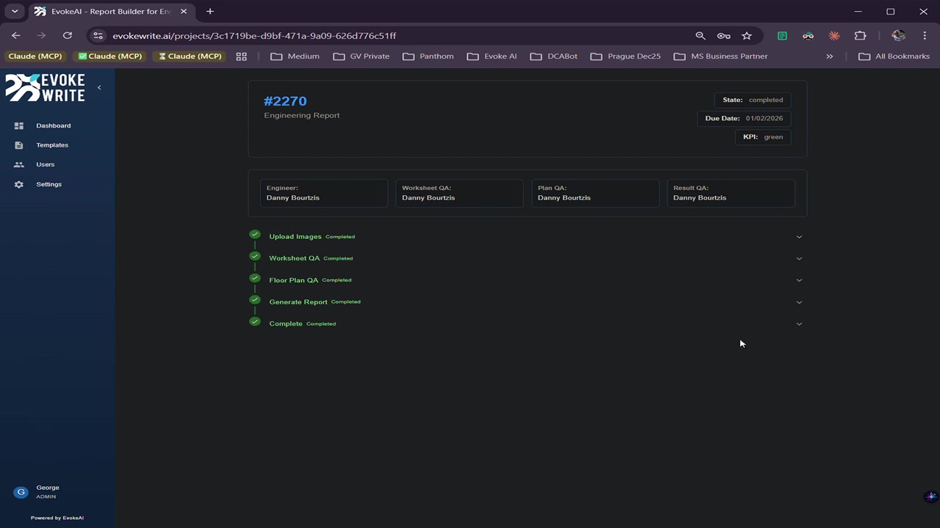Viewport: 940px width, 528px height.
Task: Select the Engineer Danny Bourtzis card
Action: (x=324, y=193)
